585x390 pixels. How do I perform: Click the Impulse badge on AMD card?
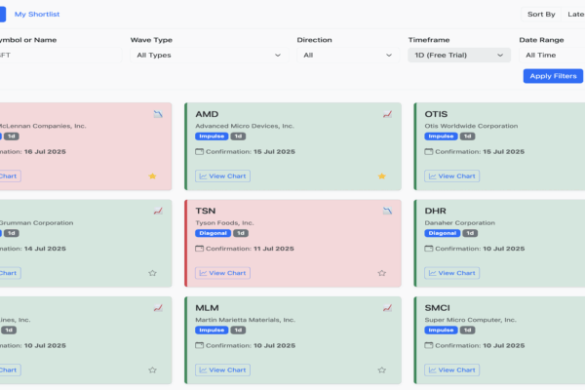[212, 136]
